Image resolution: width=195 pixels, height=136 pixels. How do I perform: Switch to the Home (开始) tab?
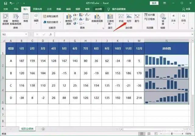(16, 9)
